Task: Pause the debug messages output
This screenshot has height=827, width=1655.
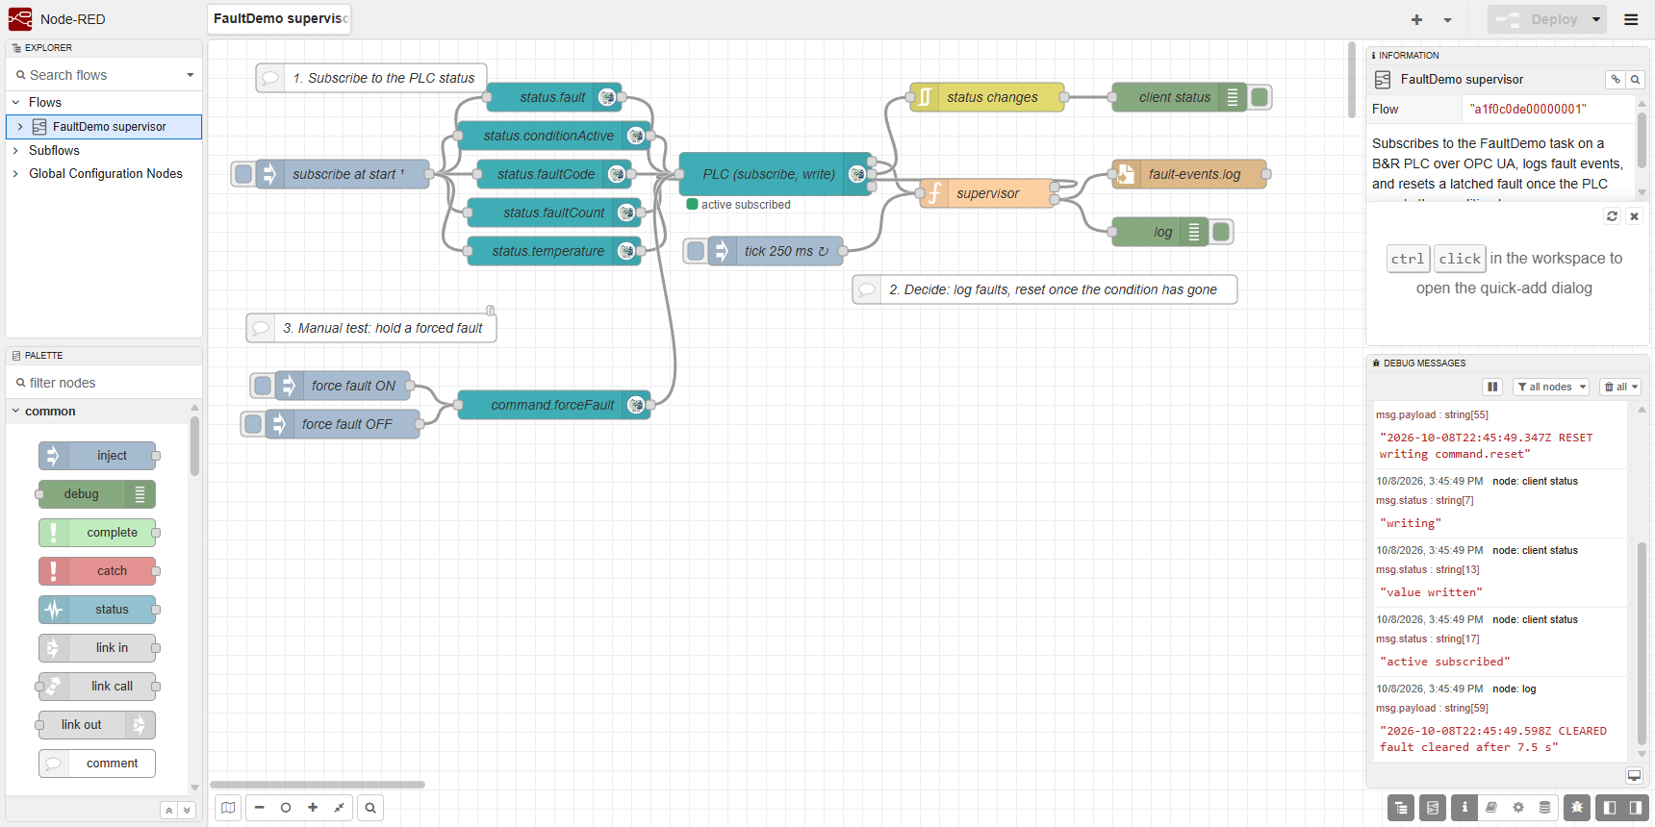Action: [x=1492, y=387]
